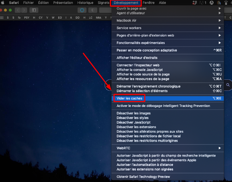Open the W bookmark
The width and height of the screenshot is (232, 182).
point(53,18)
